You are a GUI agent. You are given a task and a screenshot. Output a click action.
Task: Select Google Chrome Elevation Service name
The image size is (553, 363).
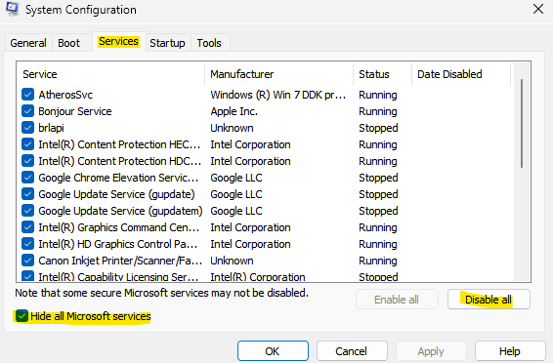(118, 178)
